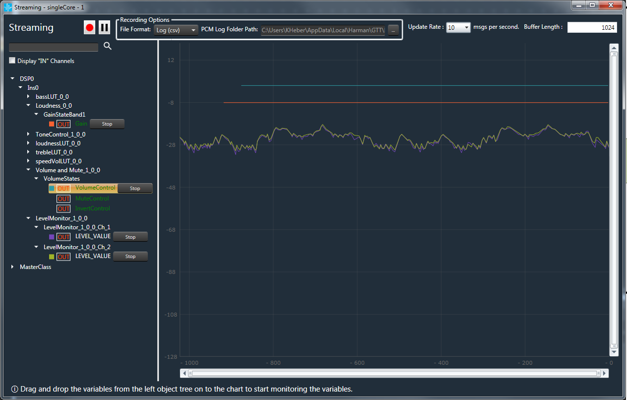627x400 pixels.
Task: Click the chart vertical range slider bar
Action: (x=614, y=200)
